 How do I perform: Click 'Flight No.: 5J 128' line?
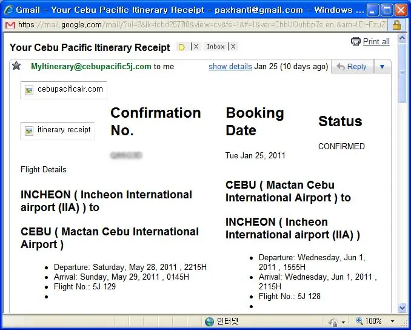pos(289,296)
